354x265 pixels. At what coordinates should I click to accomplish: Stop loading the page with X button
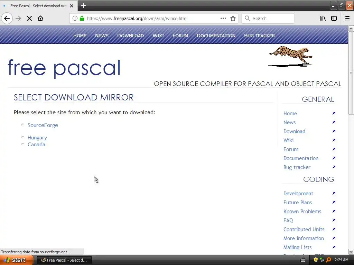pyautogui.click(x=29, y=19)
